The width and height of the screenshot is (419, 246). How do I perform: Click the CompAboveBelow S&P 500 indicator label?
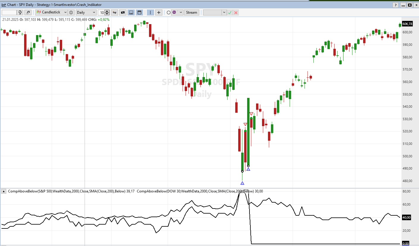point(71,191)
